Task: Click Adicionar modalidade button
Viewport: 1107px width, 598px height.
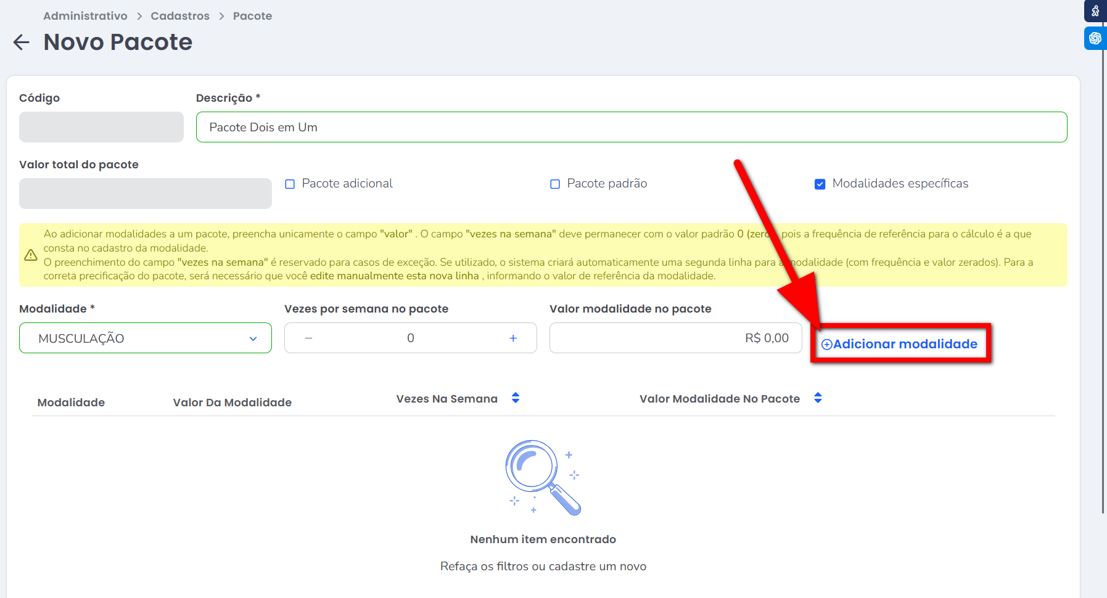Action: point(900,344)
